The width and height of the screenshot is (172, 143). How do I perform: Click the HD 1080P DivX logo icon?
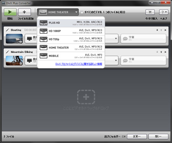[x=44, y=31]
